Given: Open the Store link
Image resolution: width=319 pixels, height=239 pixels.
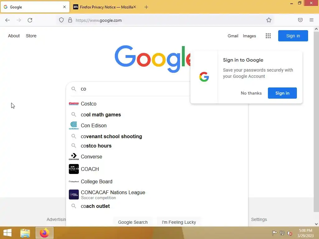Looking at the screenshot, I should pos(31,36).
